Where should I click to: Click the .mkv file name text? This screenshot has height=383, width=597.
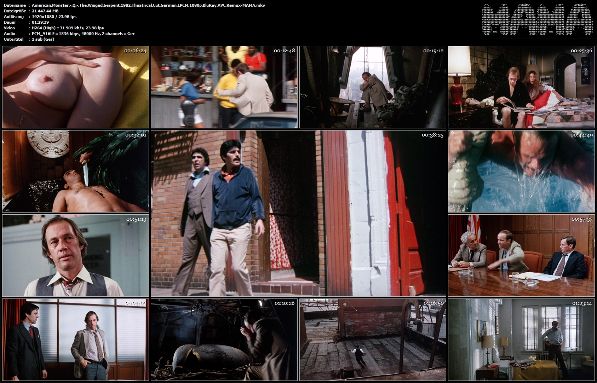click(x=148, y=5)
